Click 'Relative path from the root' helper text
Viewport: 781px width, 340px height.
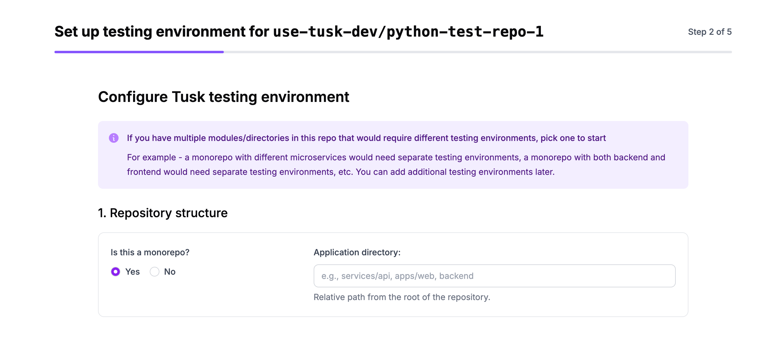pyautogui.click(x=401, y=297)
